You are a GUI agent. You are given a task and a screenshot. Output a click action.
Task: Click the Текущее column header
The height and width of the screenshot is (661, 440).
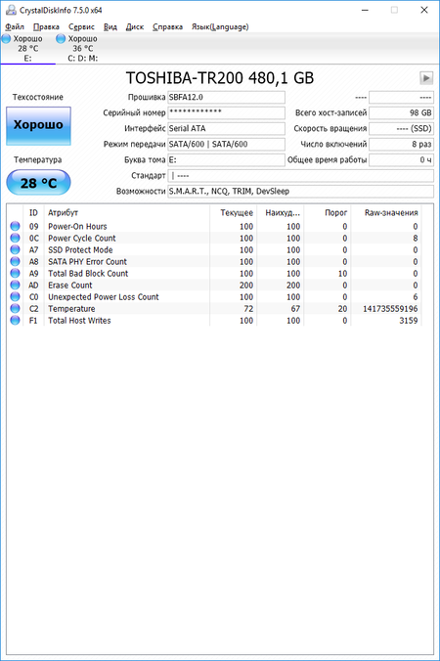point(233,213)
